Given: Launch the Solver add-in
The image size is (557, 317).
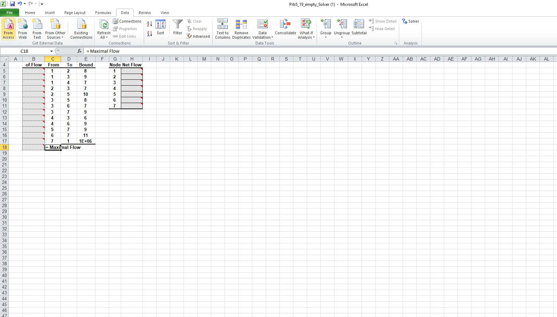Looking at the screenshot, I should click(410, 21).
